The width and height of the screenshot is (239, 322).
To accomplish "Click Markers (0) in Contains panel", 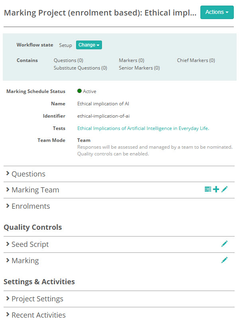I will click(x=131, y=60).
